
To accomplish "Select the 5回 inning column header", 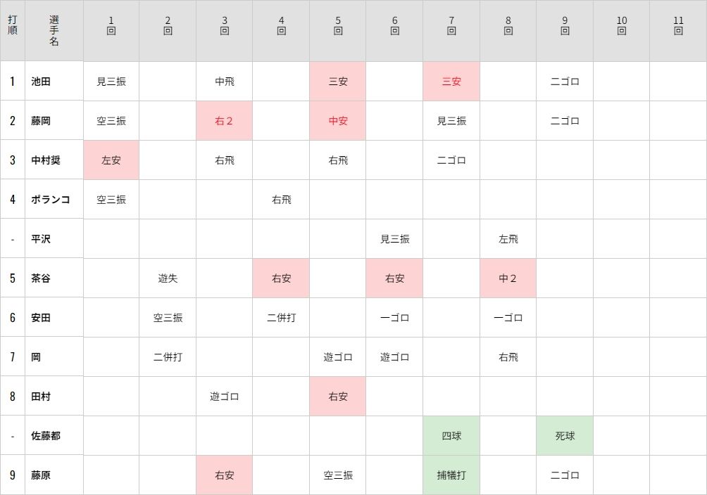I will [x=338, y=26].
